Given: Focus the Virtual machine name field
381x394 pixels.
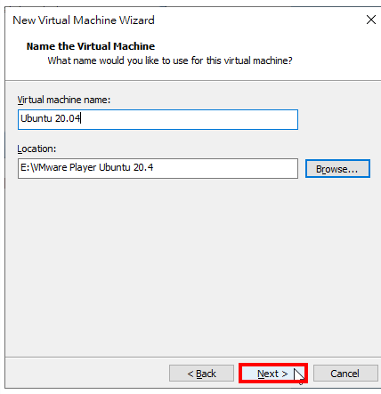Looking at the screenshot, I should click(x=158, y=119).
